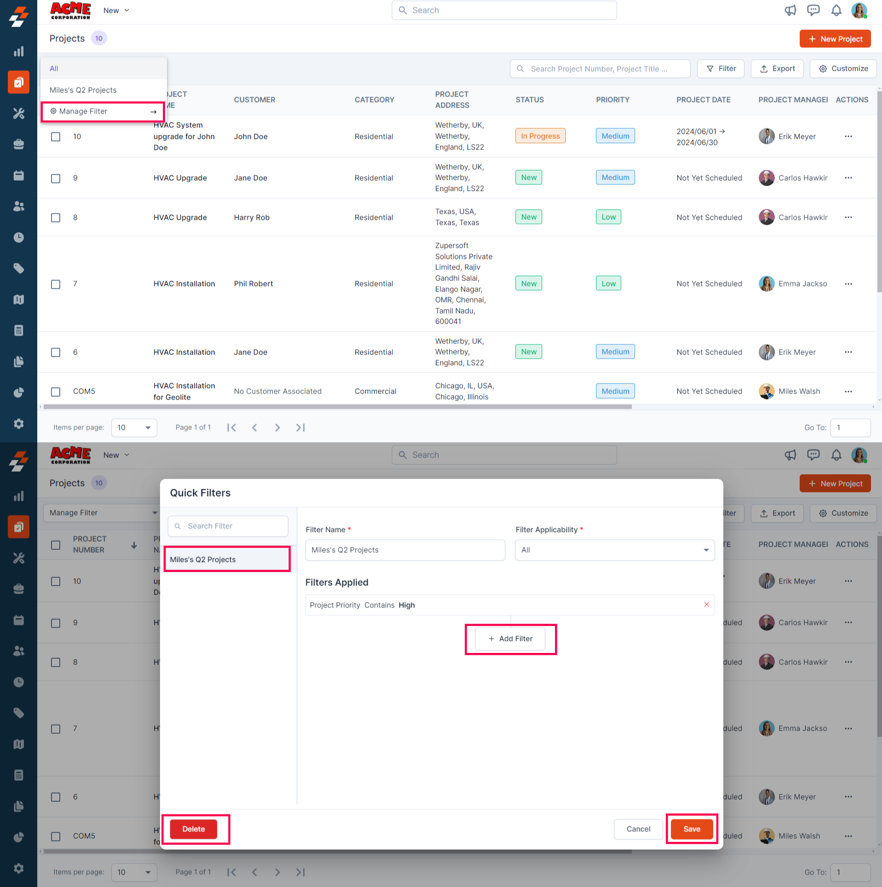Tick COM5 checkbox behind Quick Filters dialog
Image resolution: width=882 pixels, height=887 pixels.
pos(56,836)
